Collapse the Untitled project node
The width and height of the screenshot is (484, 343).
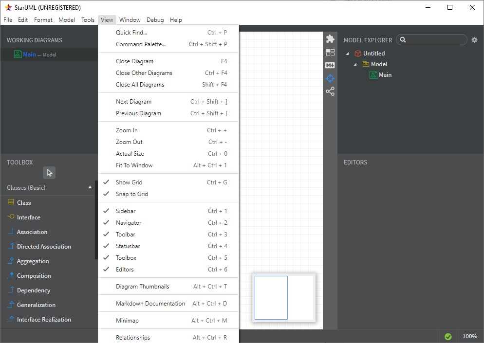click(x=348, y=54)
